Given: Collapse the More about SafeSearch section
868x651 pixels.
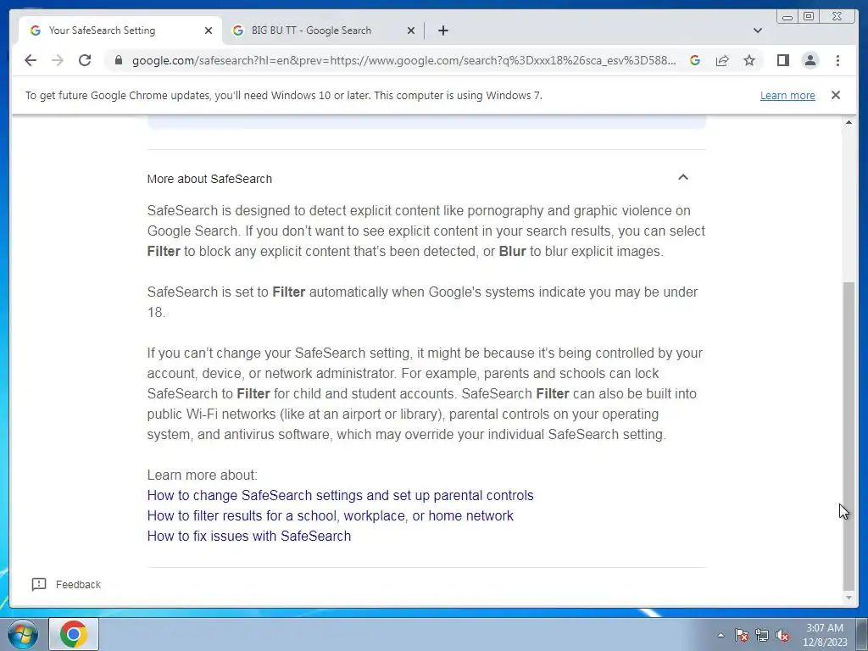Looking at the screenshot, I should click(683, 177).
